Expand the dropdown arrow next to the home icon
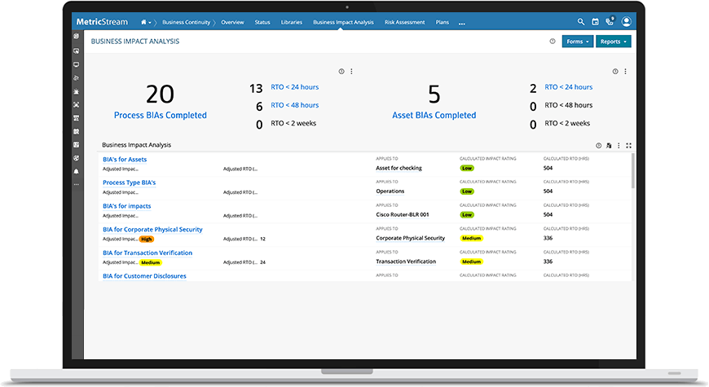The height and width of the screenshot is (387, 709). point(150,23)
